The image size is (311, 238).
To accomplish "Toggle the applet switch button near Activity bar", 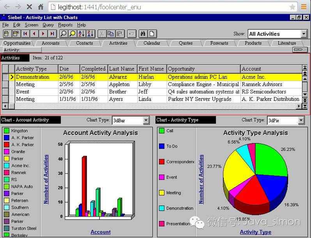I will 300,49.
